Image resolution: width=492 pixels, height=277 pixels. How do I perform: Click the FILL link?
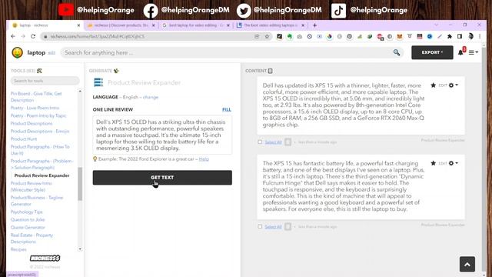(x=227, y=109)
